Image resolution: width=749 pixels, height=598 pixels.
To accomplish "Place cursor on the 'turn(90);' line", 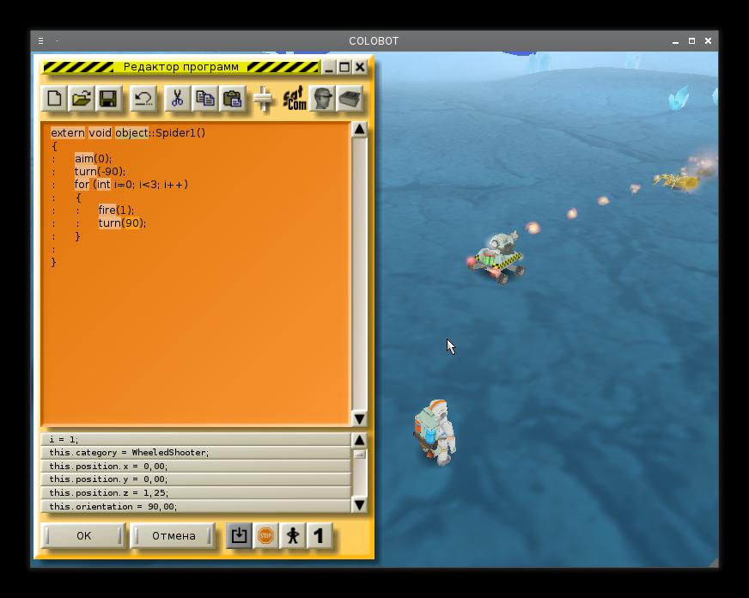I will 122,223.
